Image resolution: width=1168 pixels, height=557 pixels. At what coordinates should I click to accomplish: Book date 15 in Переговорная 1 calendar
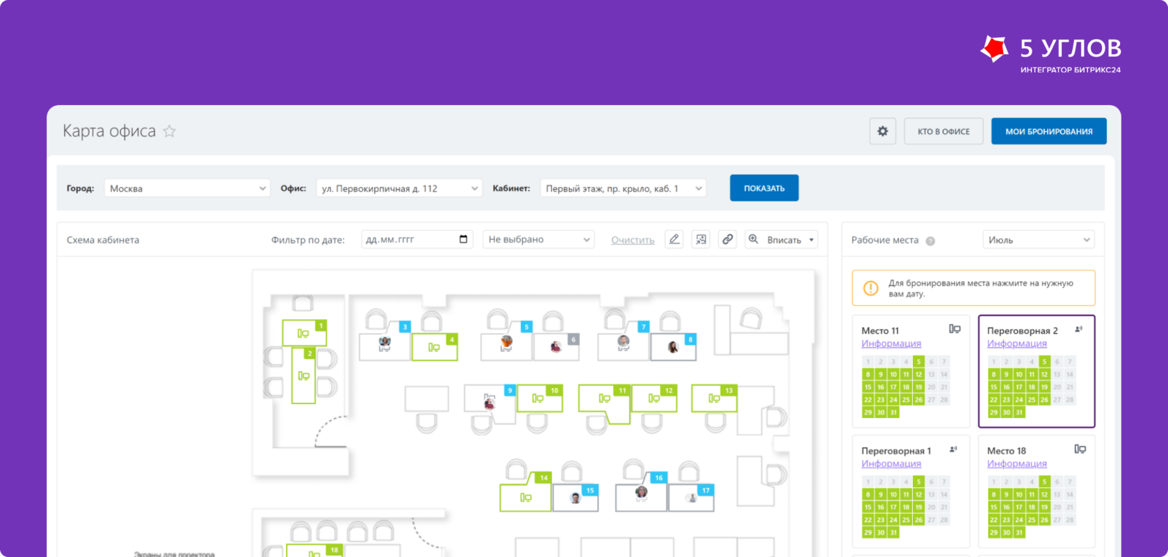(x=868, y=508)
